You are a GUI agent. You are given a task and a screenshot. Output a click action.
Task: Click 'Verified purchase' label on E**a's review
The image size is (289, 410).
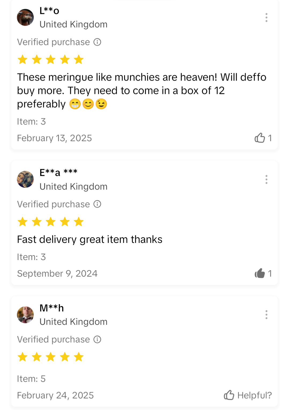(54, 204)
